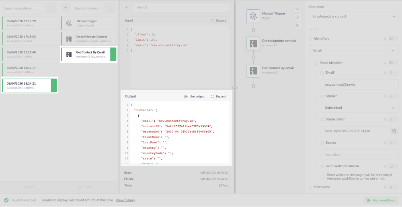Select the Create/Update Contact step in list

pyautogui.click(x=88, y=39)
